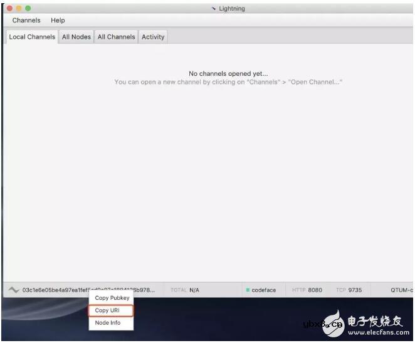Switch to the All Nodes tab
415x343 pixels.
point(76,37)
